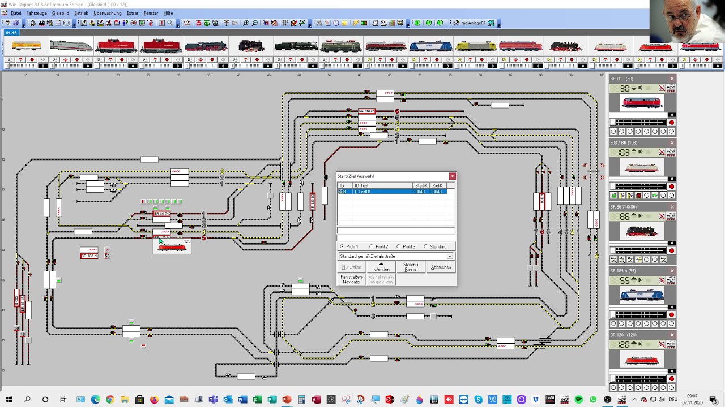
Task: Select the 01-16 locomotive bar tab
Action: point(11,33)
